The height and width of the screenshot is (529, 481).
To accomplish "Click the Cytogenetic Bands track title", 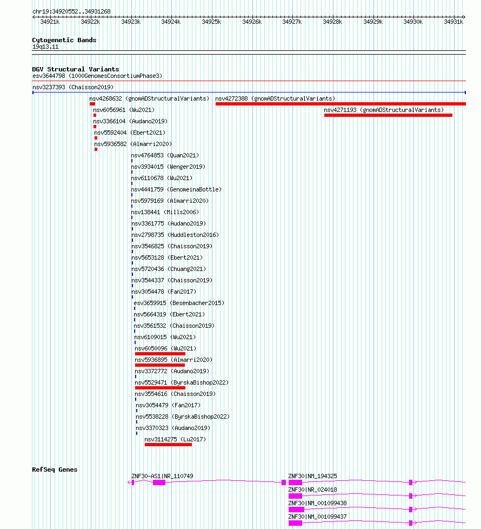I will tap(64, 40).
